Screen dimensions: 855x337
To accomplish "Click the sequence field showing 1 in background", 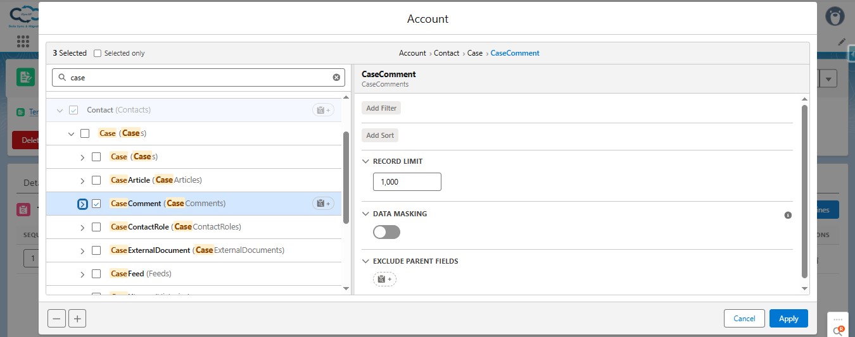I will tap(30, 258).
